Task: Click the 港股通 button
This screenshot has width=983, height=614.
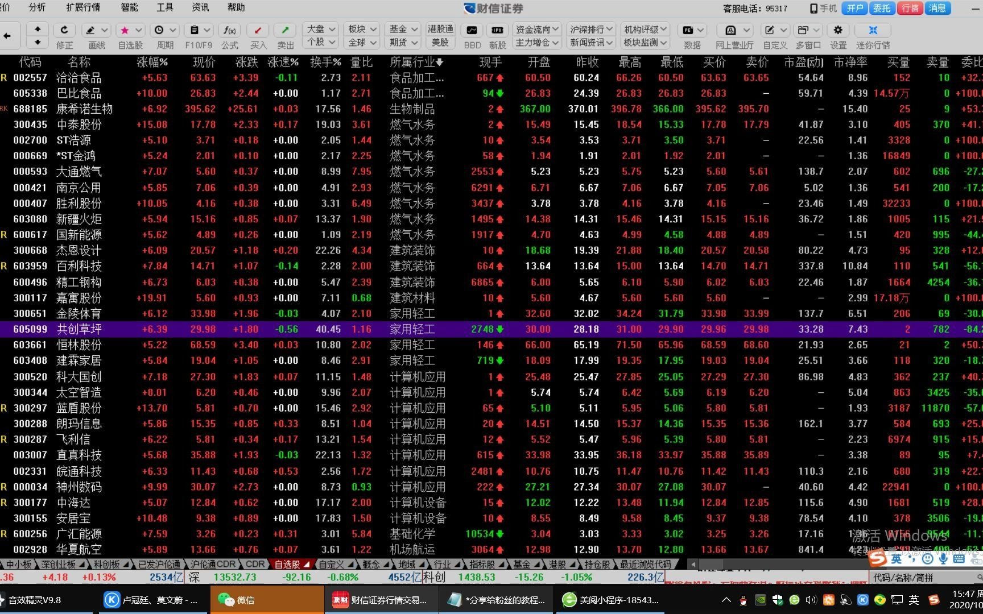Action: coord(440,29)
